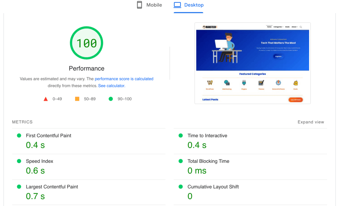343x206 pixels.
Task: Click the 100 performance score gauge
Action: click(87, 43)
